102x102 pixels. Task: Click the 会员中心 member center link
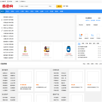(x=88, y=20)
